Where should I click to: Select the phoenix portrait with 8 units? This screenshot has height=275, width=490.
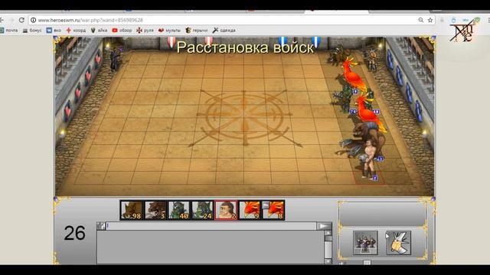(273, 210)
